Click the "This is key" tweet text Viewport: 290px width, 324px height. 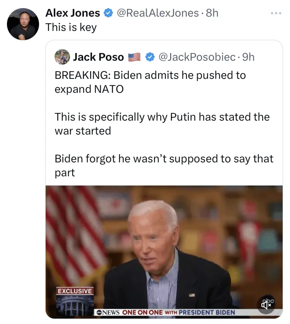(x=71, y=27)
